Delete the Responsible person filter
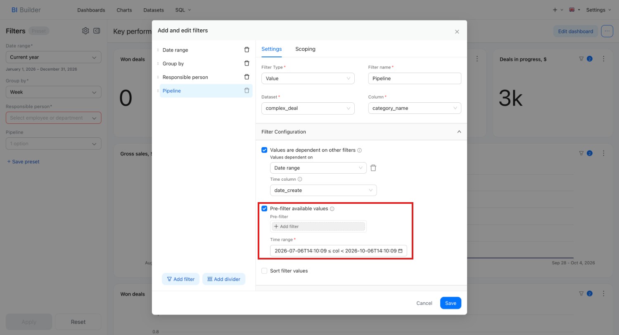619x335 pixels. [x=247, y=77]
